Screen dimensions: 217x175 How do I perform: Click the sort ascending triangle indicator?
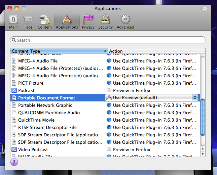(105, 51)
